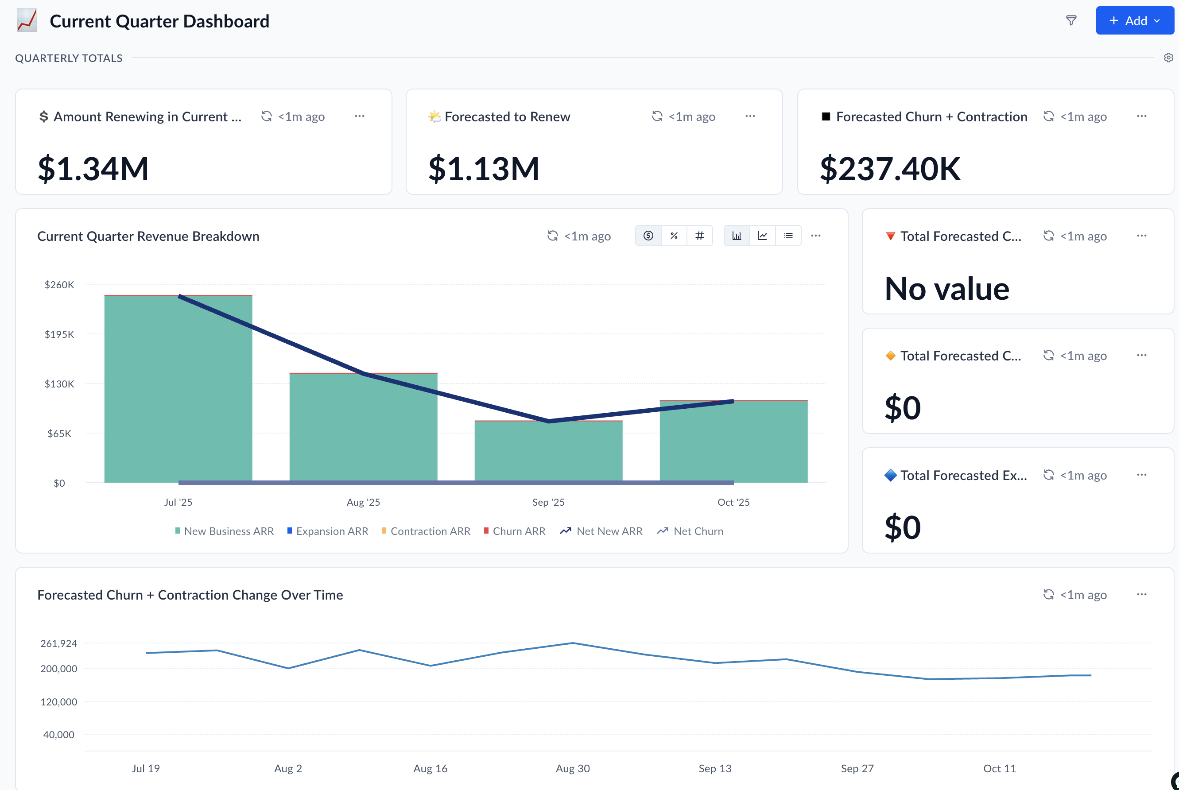Refresh the churn change over time chart
Image resolution: width=1179 pixels, height=790 pixels.
(1048, 595)
